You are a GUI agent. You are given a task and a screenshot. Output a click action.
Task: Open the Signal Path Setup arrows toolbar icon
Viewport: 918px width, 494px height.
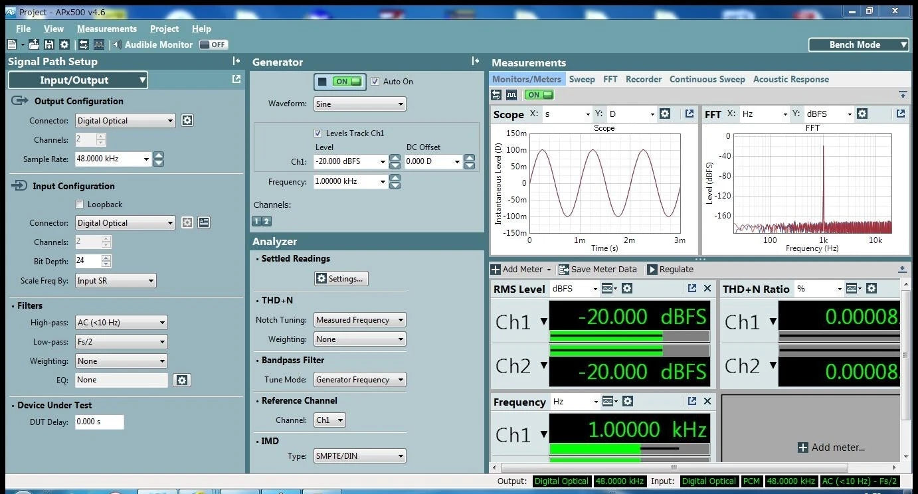(84, 44)
